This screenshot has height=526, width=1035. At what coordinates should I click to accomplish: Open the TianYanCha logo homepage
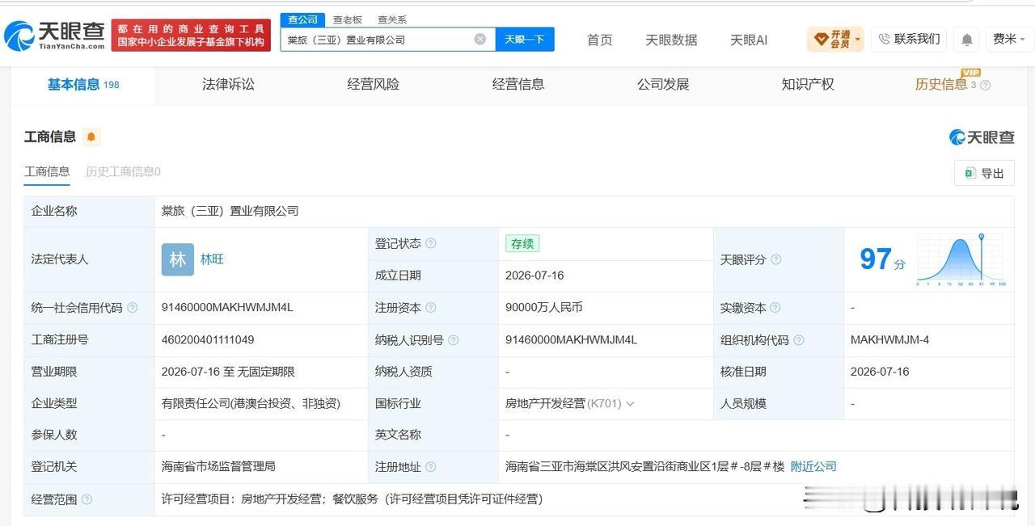[54, 35]
